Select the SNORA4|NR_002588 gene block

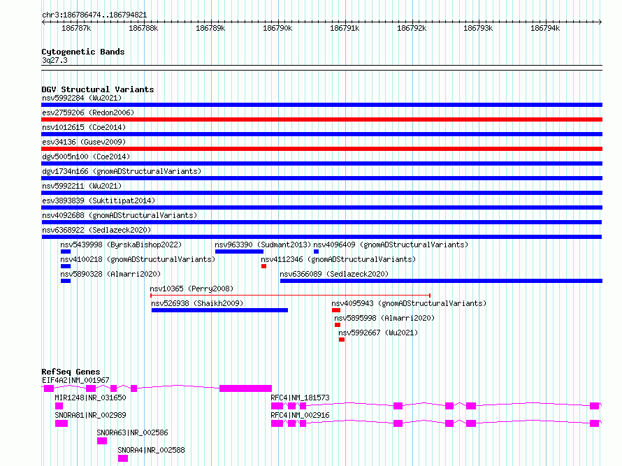tap(123, 458)
